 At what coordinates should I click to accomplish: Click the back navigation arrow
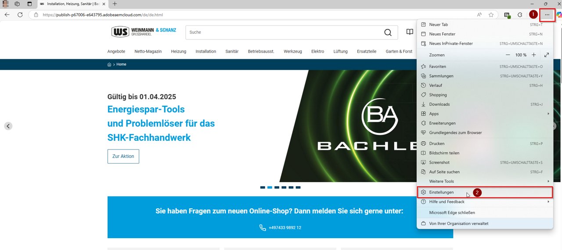7,14
